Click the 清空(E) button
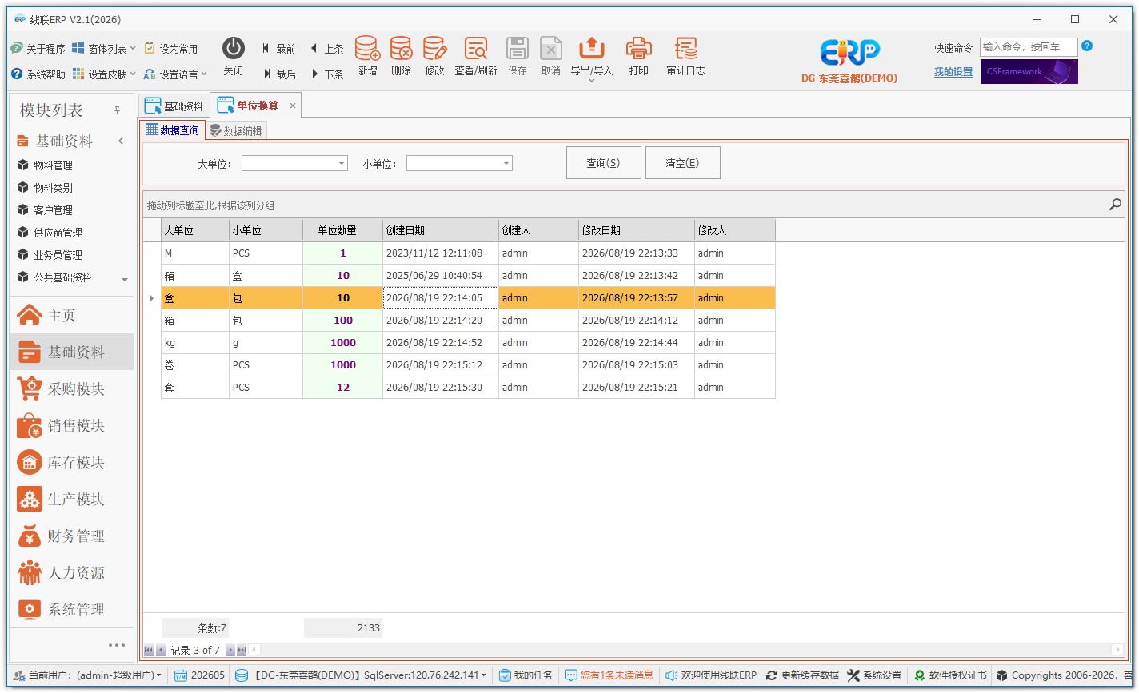Image resolution: width=1139 pixels, height=693 pixels. pos(682,163)
